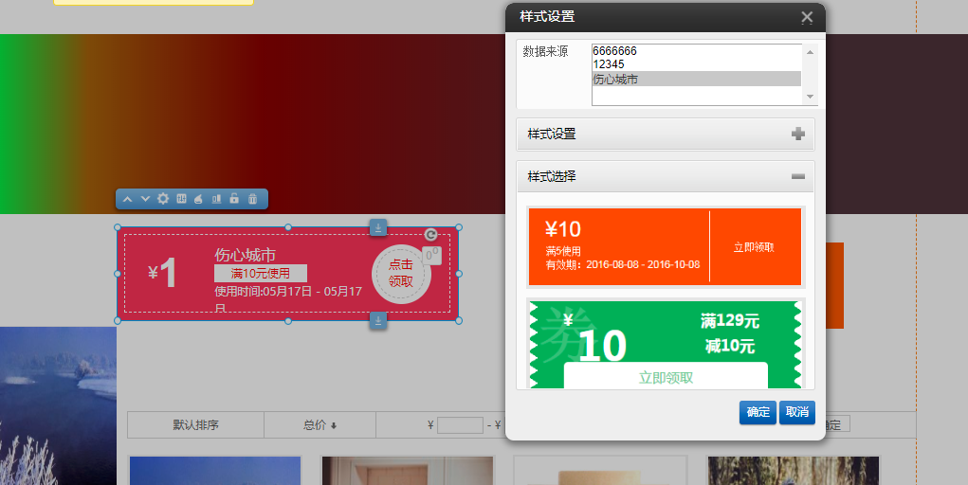The width and height of the screenshot is (968, 485).
Task: Click the 确定 confirm button
Action: tap(758, 413)
